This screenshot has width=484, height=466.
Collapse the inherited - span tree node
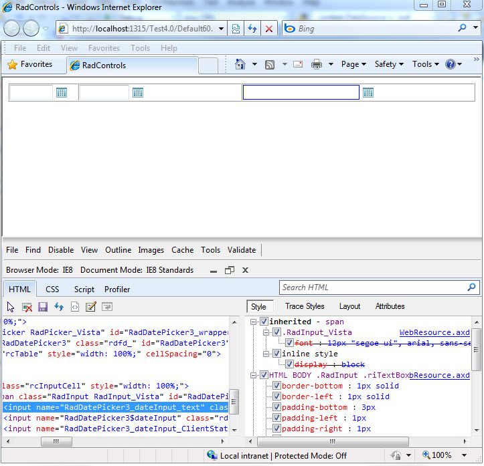point(254,322)
